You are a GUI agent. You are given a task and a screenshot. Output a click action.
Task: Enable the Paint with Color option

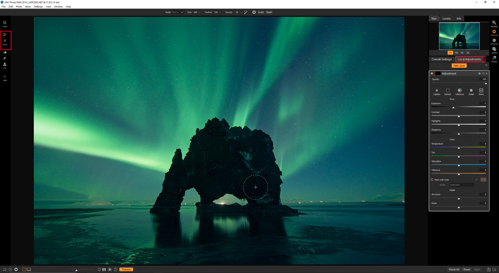coord(432,180)
